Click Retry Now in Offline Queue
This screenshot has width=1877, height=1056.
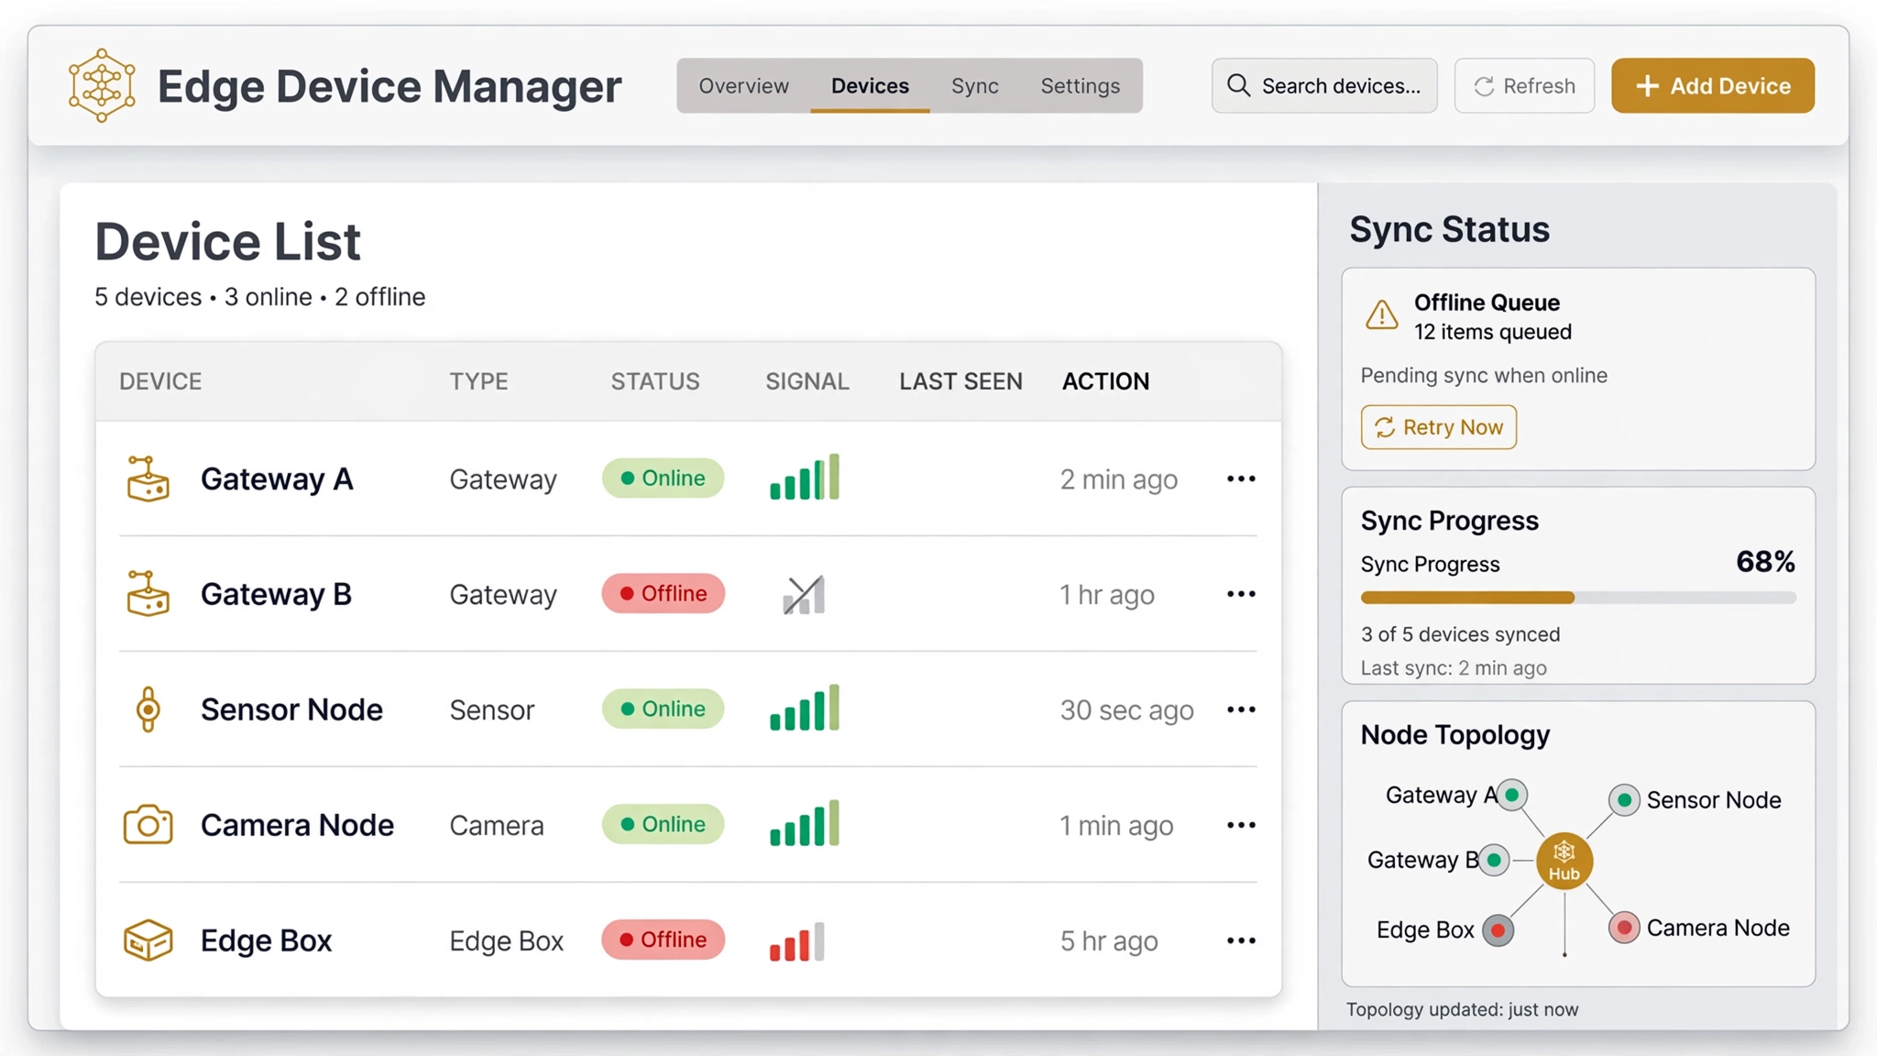coord(1439,427)
